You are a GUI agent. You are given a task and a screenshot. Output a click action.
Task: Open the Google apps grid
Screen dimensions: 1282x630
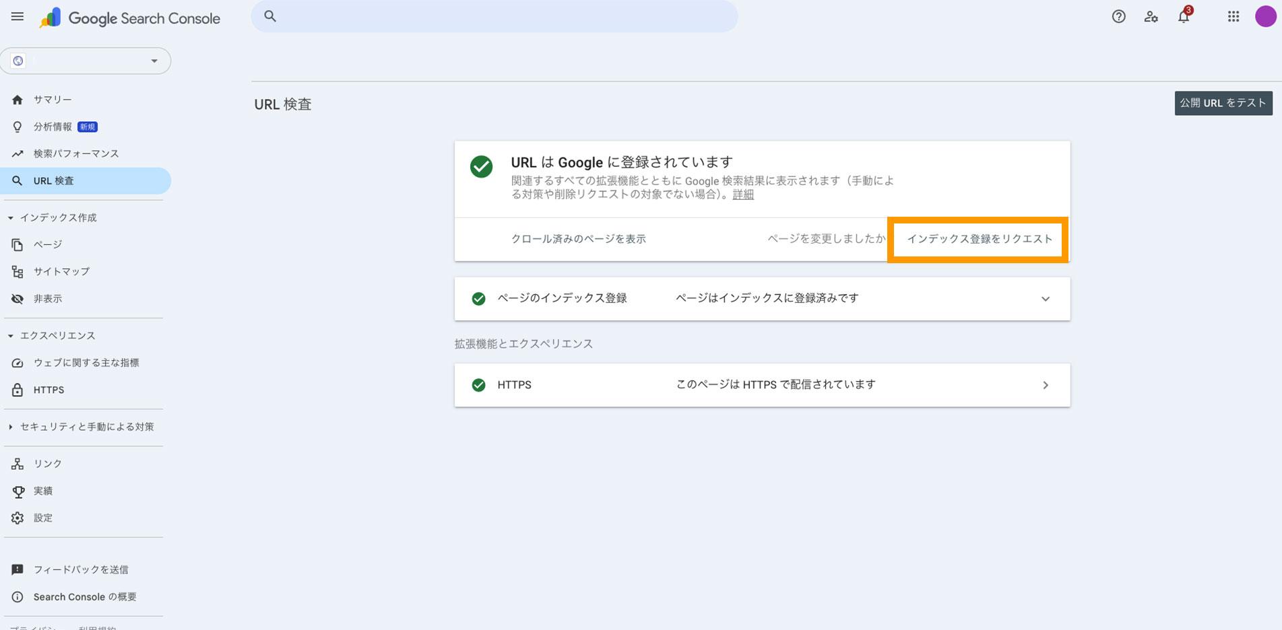1233,17
